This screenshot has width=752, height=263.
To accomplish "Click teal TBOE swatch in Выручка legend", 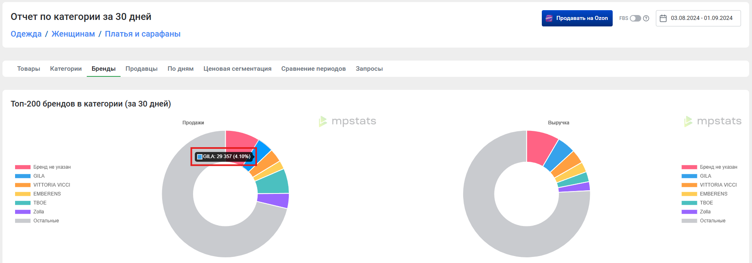I will [x=689, y=203].
